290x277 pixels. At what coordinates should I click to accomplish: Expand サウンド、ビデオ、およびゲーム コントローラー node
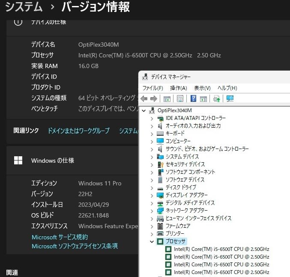[x=152, y=149]
